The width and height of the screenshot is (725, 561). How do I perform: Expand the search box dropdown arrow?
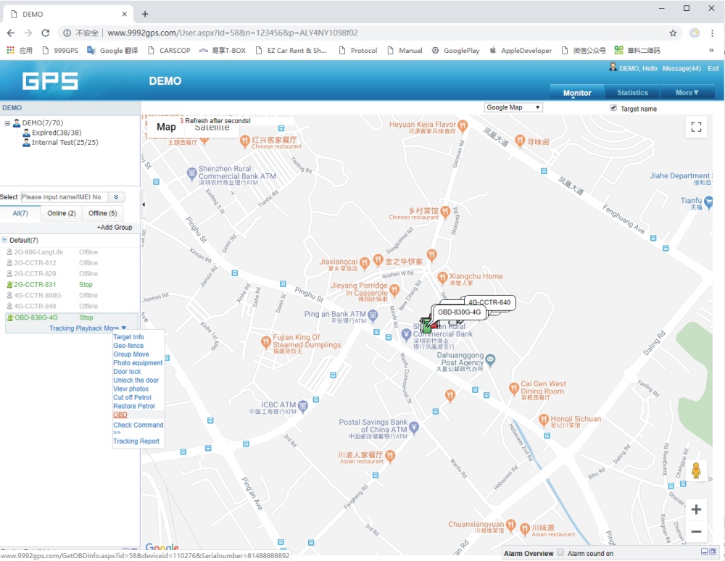[x=116, y=197]
